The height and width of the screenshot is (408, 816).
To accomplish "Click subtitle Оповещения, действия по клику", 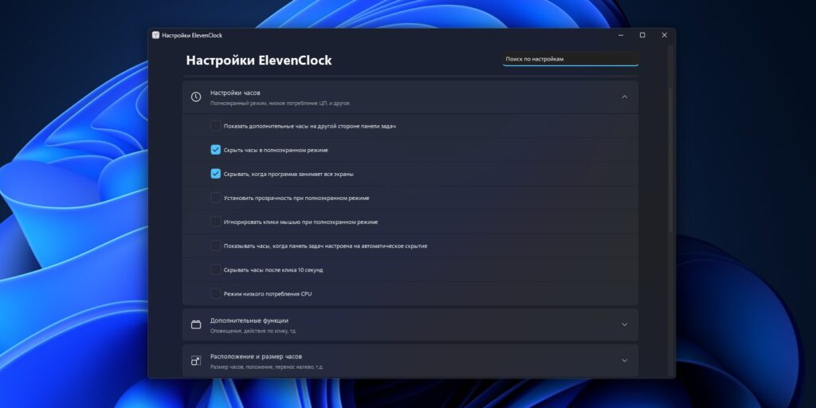I will point(253,331).
